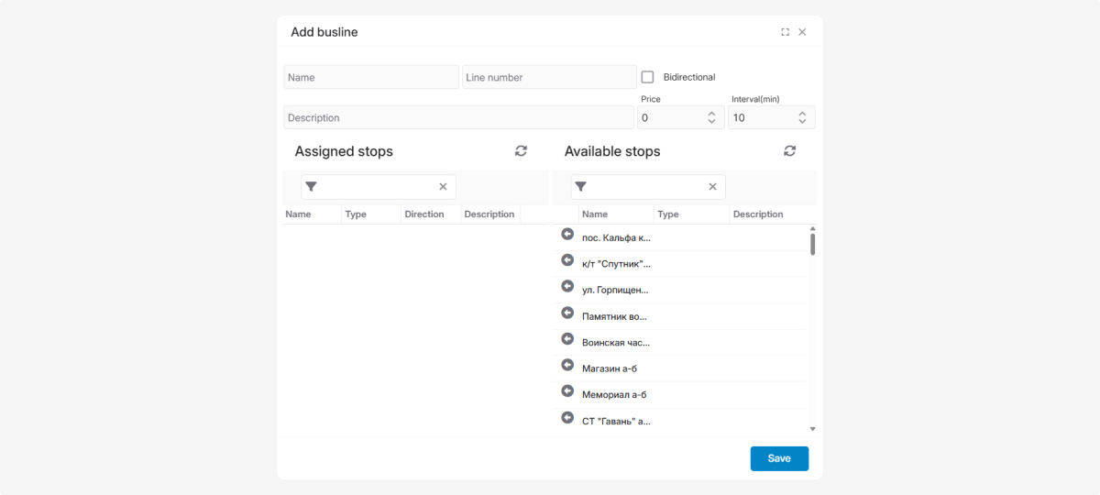Open the Price spinner arrows

(x=711, y=117)
